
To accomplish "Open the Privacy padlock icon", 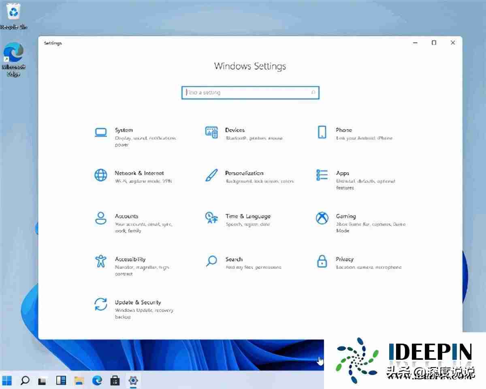I will 322,261.
